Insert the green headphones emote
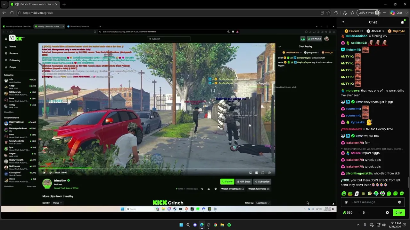This screenshot has height=230, width=410. click(x=382, y=194)
